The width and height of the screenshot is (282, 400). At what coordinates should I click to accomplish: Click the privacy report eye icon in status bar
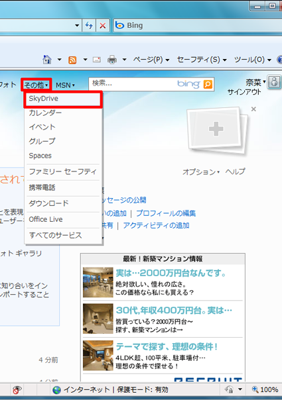click(17, 389)
